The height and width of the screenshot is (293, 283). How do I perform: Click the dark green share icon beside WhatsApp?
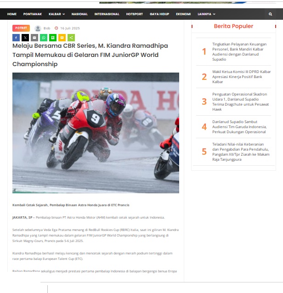pos(53,38)
